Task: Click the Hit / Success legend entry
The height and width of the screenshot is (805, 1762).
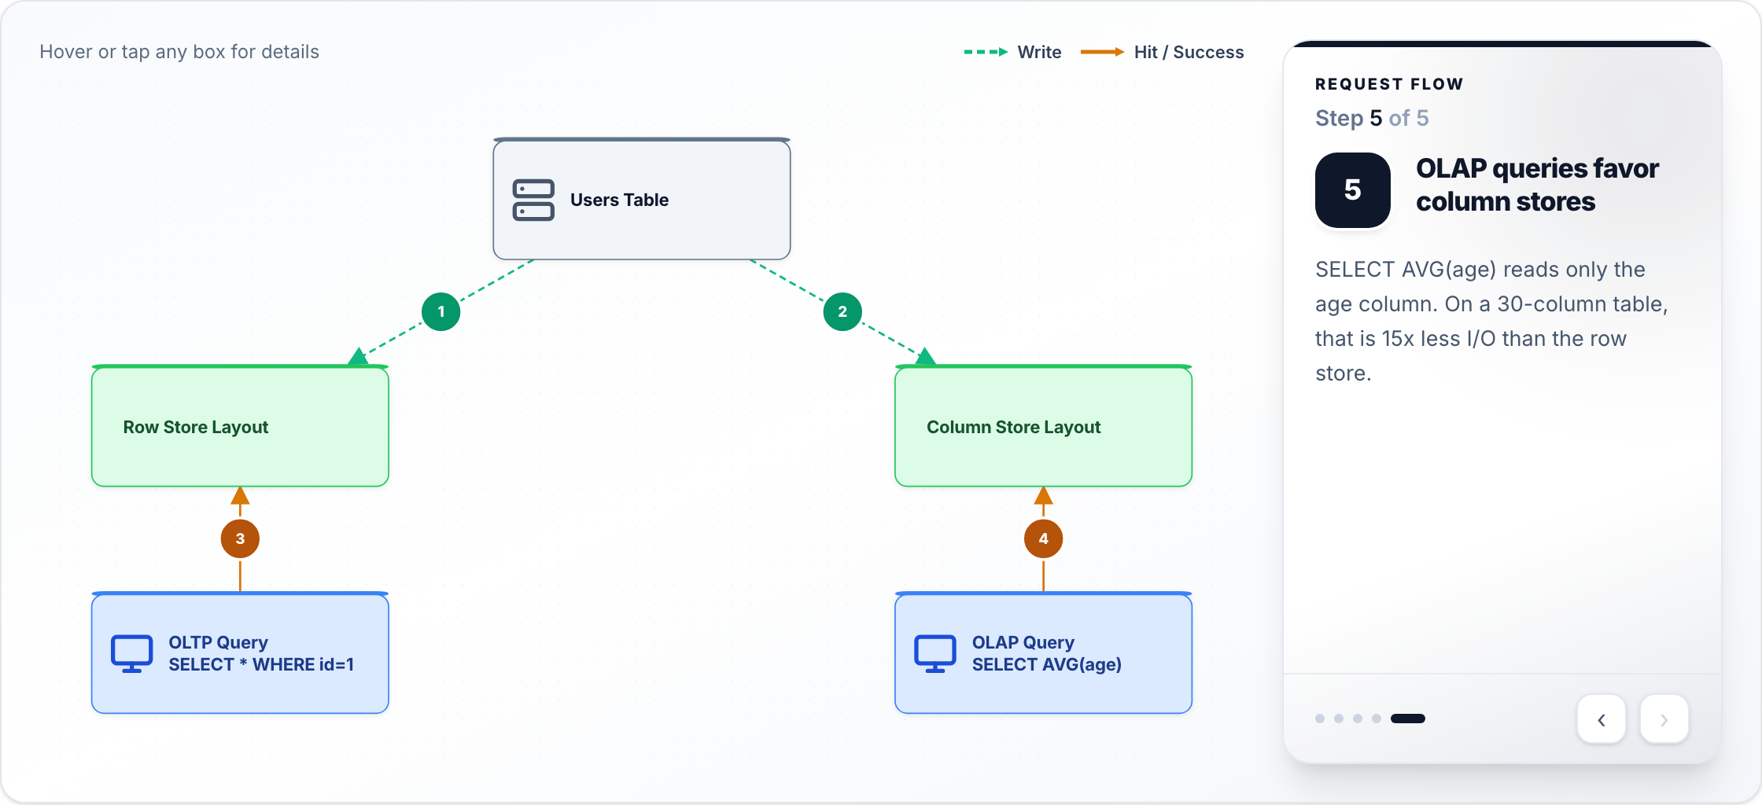Action: coord(1163,52)
